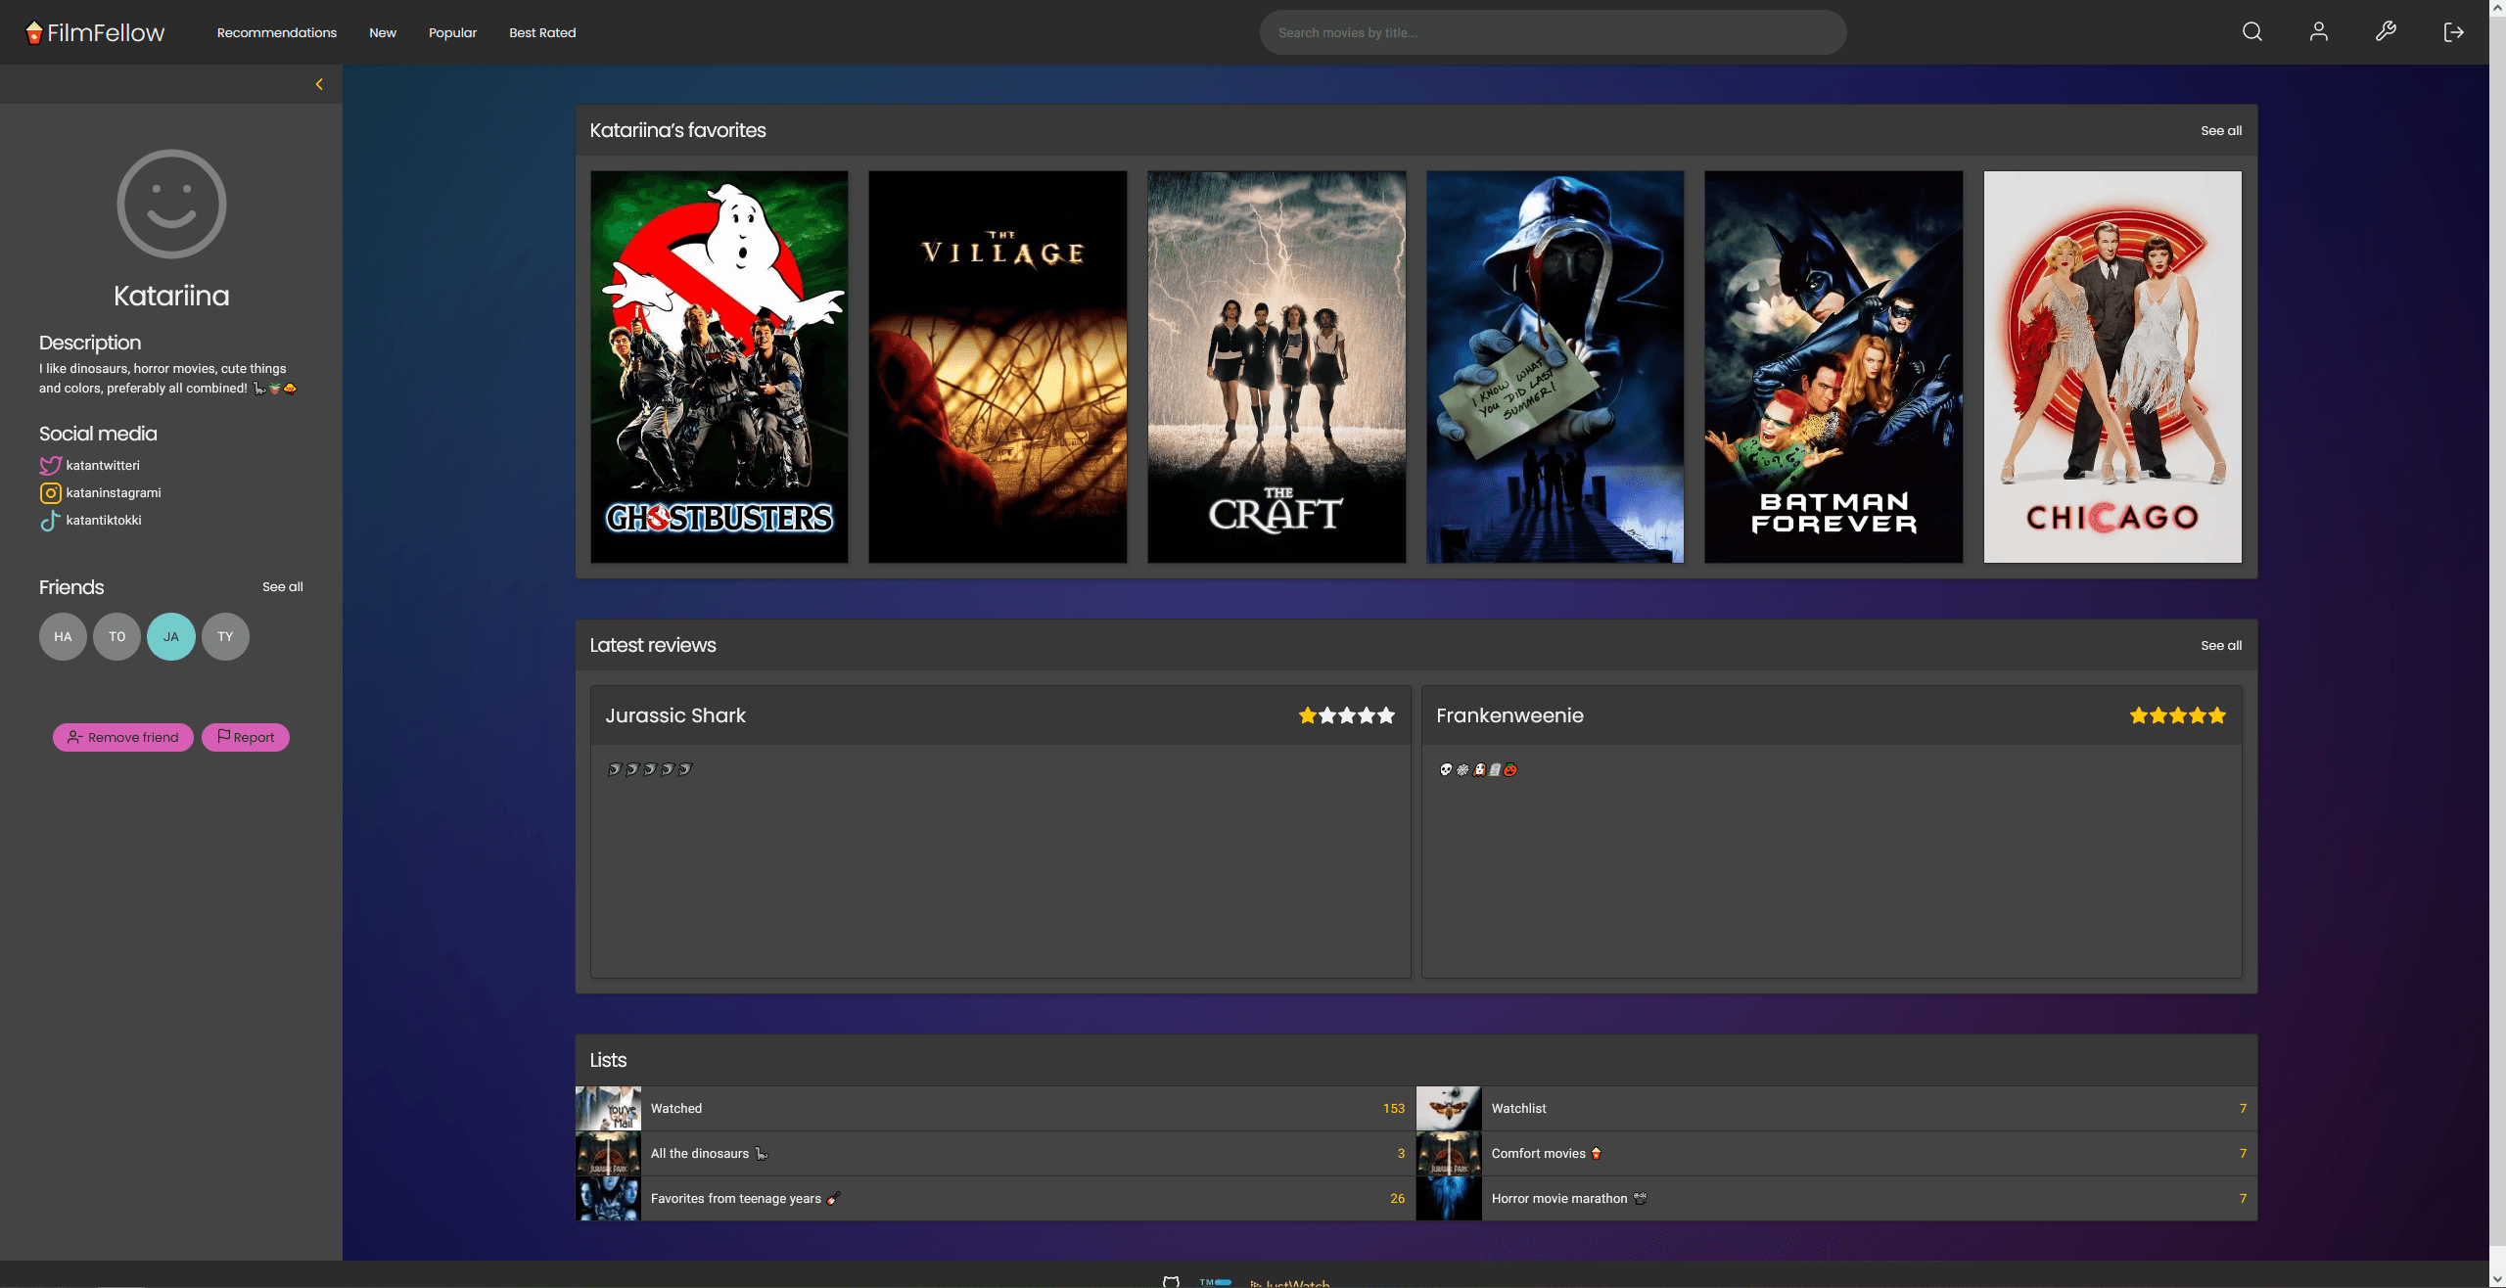Image resolution: width=2506 pixels, height=1288 pixels.
Task: Click the Instagram icon
Action: coord(50,492)
